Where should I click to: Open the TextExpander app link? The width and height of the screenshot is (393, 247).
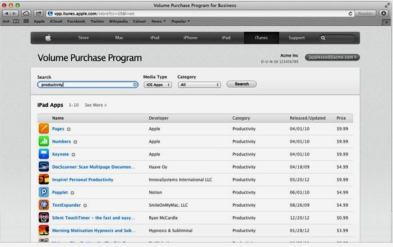pyautogui.click(x=66, y=205)
